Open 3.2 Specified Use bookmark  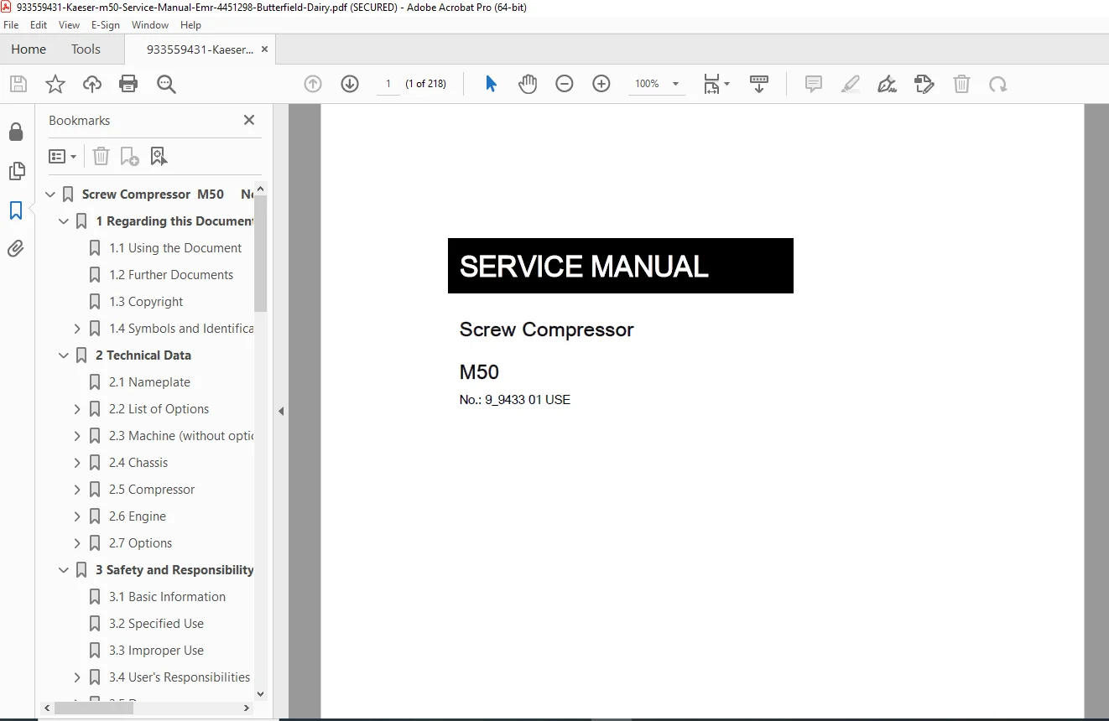(156, 624)
